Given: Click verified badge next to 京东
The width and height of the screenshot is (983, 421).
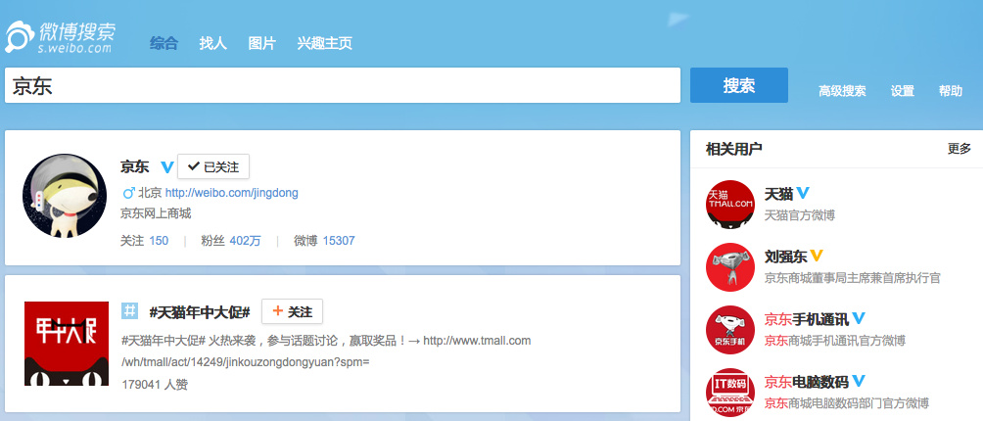Looking at the screenshot, I should 166,167.
